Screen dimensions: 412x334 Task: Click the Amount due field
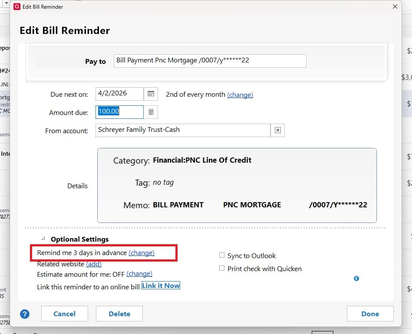(x=119, y=112)
